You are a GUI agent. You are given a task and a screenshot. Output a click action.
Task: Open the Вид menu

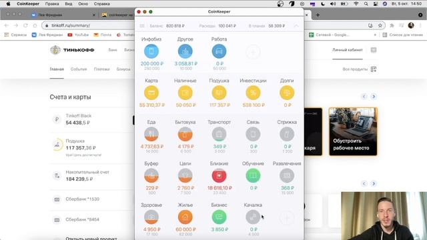(69, 4)
